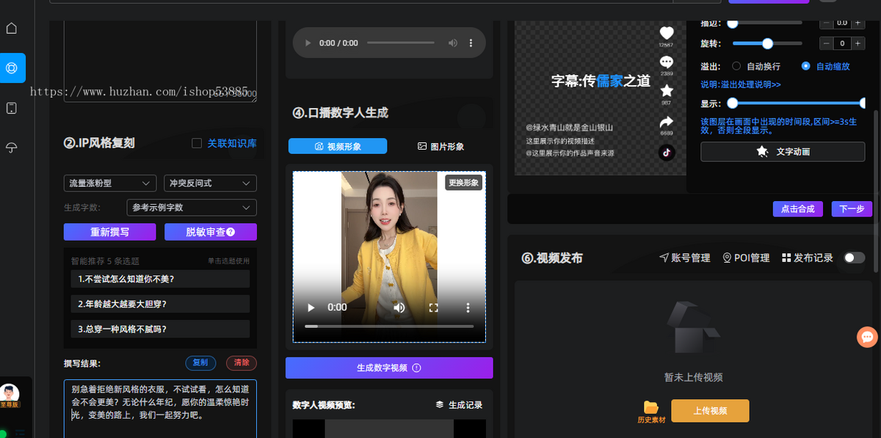Click the 文字动画 text animation button
Image resolution: width=881 pixels, height=438 pixels.
click(783, 152)
